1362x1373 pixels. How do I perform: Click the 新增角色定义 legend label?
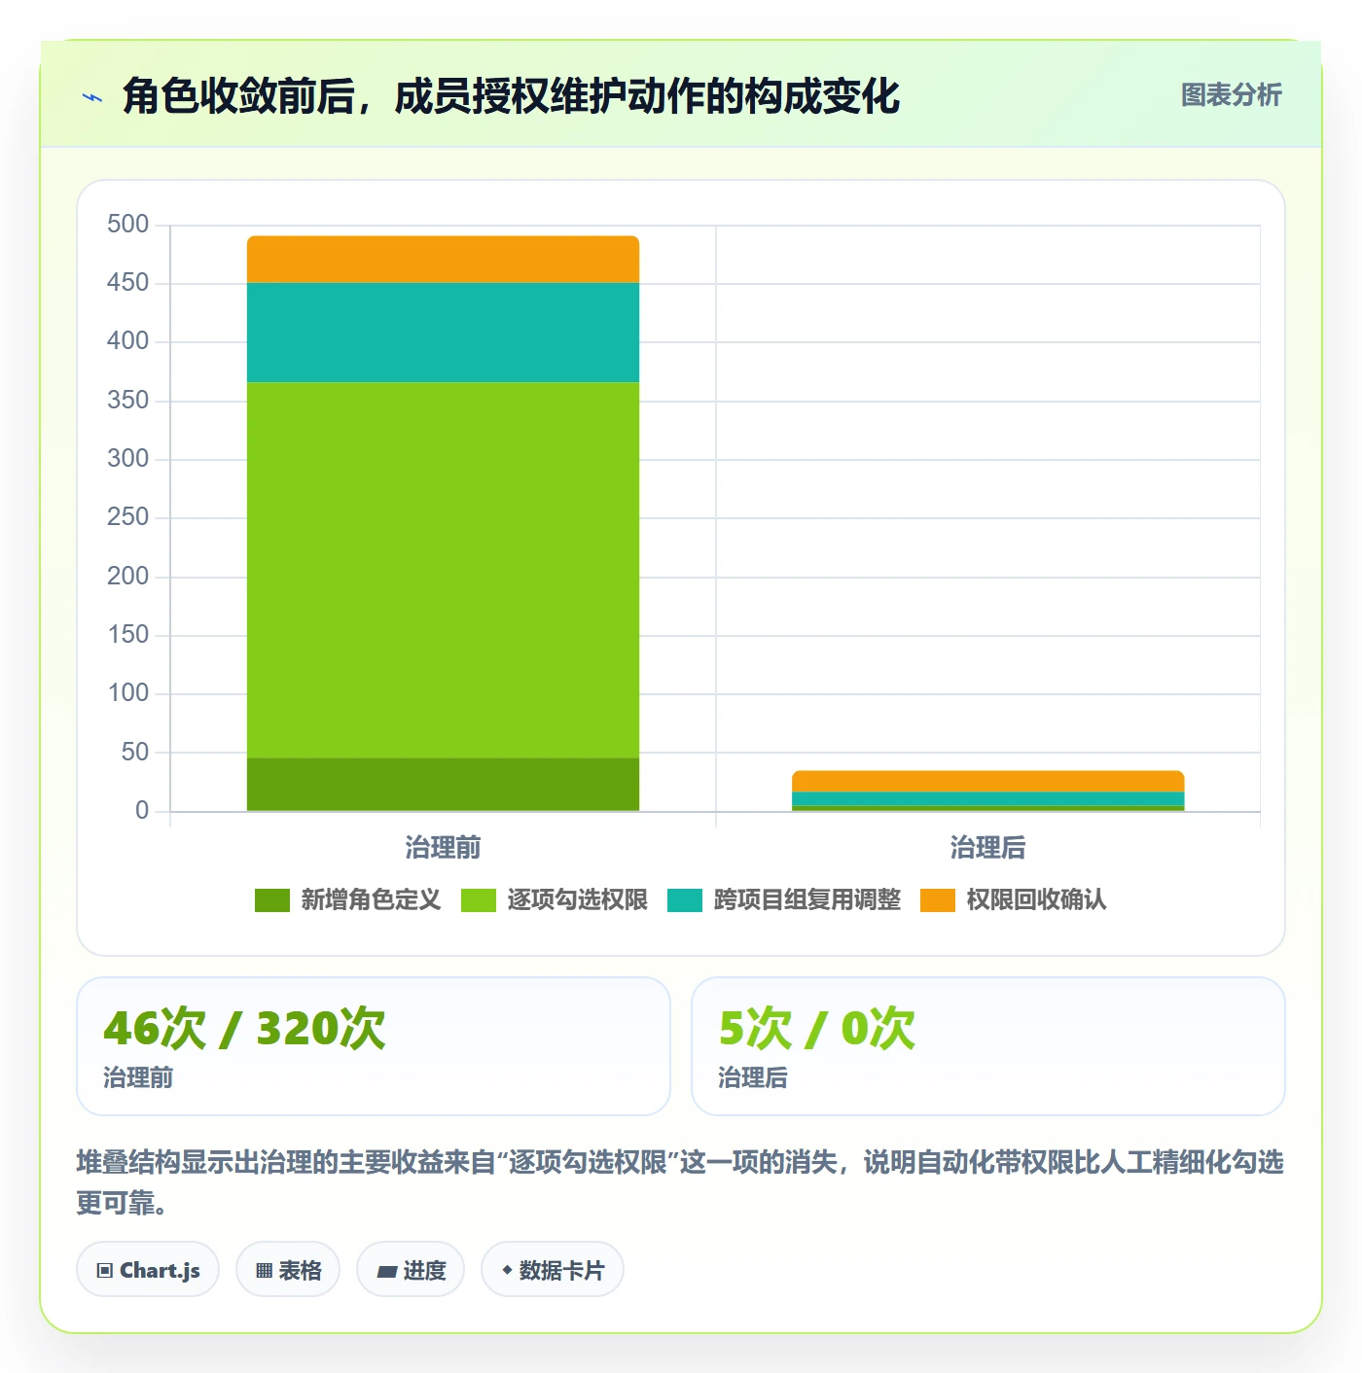(371, 900)
